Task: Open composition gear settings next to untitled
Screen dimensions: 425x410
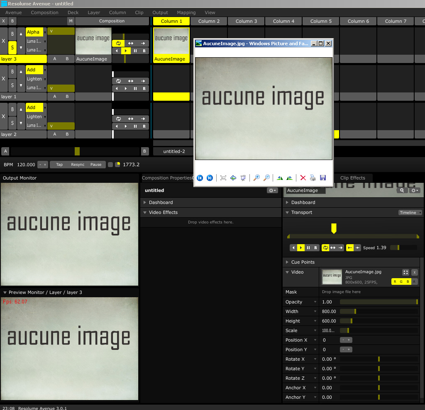Action: pyautogui.click(x=272, y=190)
